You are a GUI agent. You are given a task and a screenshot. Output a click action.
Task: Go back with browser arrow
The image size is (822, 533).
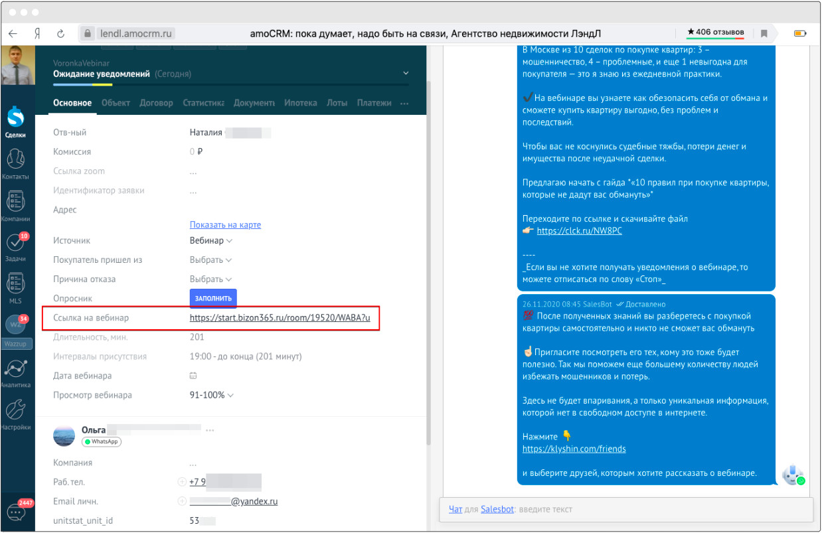tap(14, 33)
